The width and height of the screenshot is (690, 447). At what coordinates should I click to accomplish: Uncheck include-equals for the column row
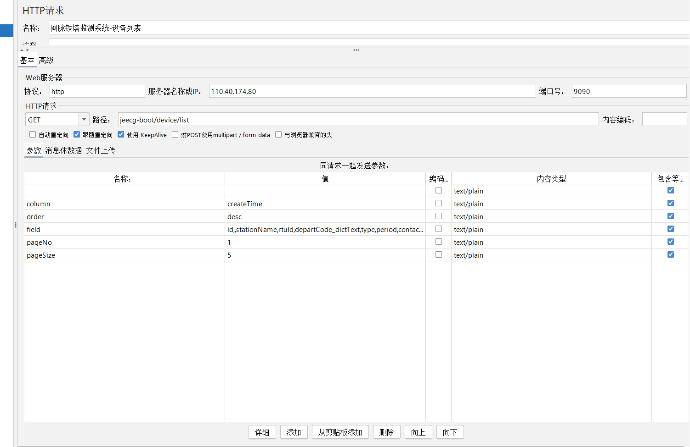pyautogui.click(x=671, y=203)
